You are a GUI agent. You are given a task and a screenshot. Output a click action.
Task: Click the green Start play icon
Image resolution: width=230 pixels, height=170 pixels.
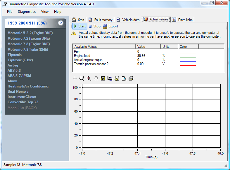[75, 26]
